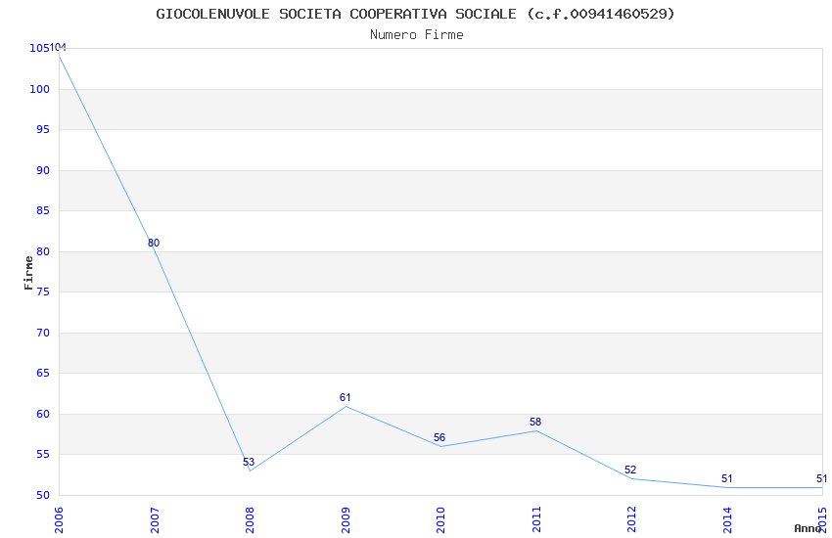Click y-axis tick label 70
This screenshot has width=832, height=538.
pos(43,333)
